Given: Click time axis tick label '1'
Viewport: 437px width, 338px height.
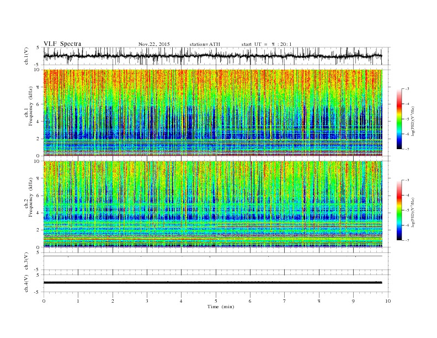Looking at the screenshot, I should tap(78, 301).
